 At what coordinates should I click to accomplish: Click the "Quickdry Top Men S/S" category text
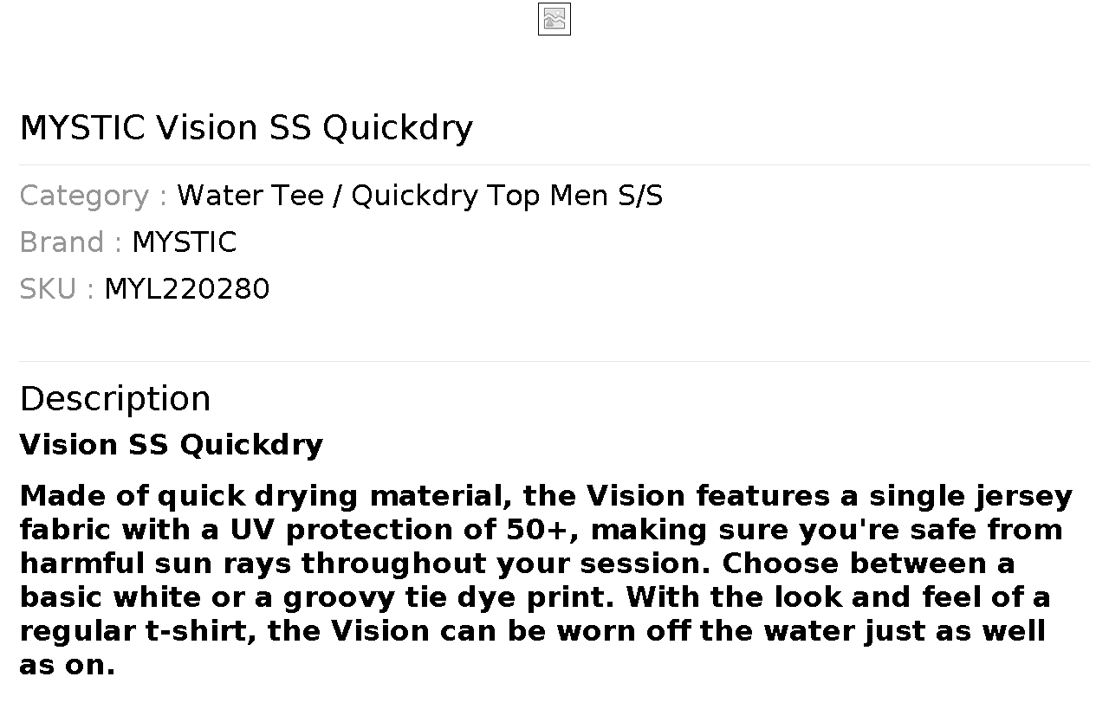(x=507, y=196)
